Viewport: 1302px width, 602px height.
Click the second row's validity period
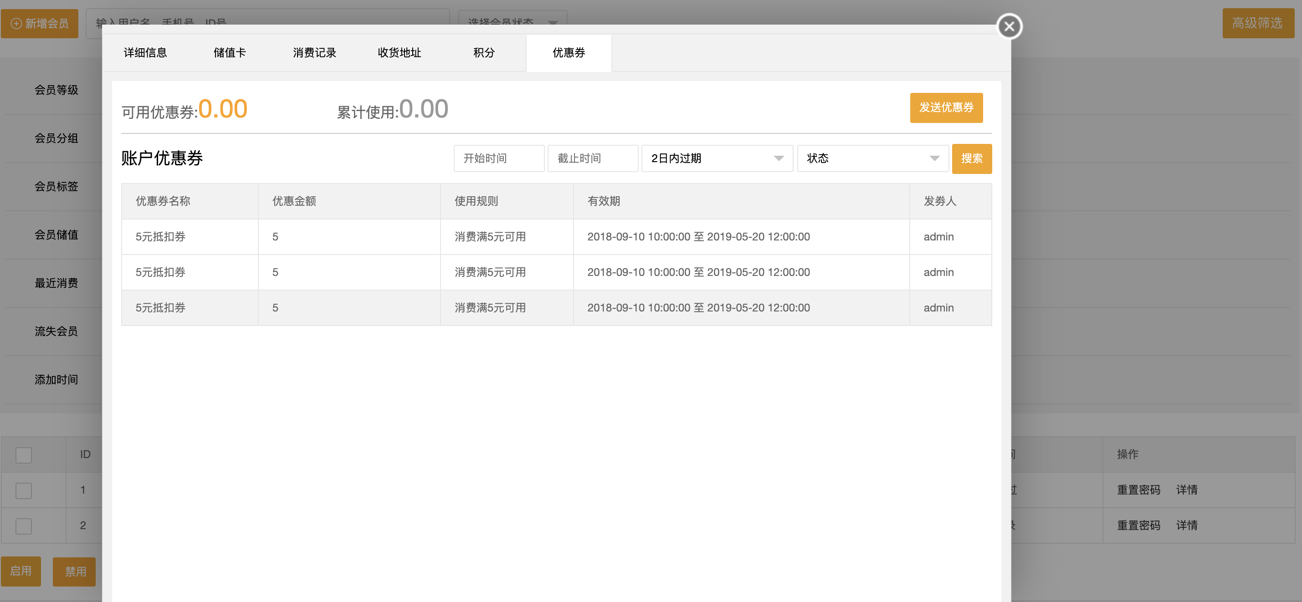point(698,272)
